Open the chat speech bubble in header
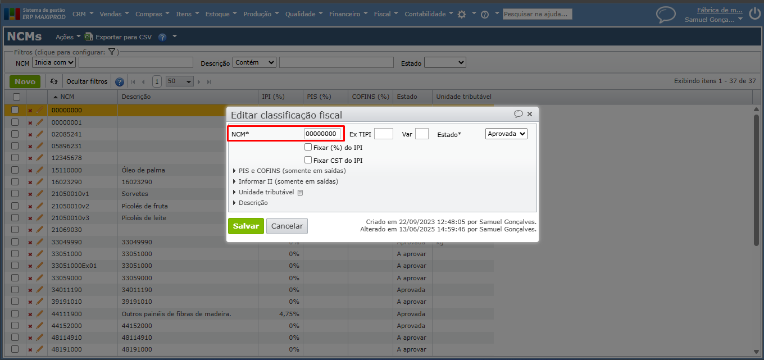 [666, 15]
